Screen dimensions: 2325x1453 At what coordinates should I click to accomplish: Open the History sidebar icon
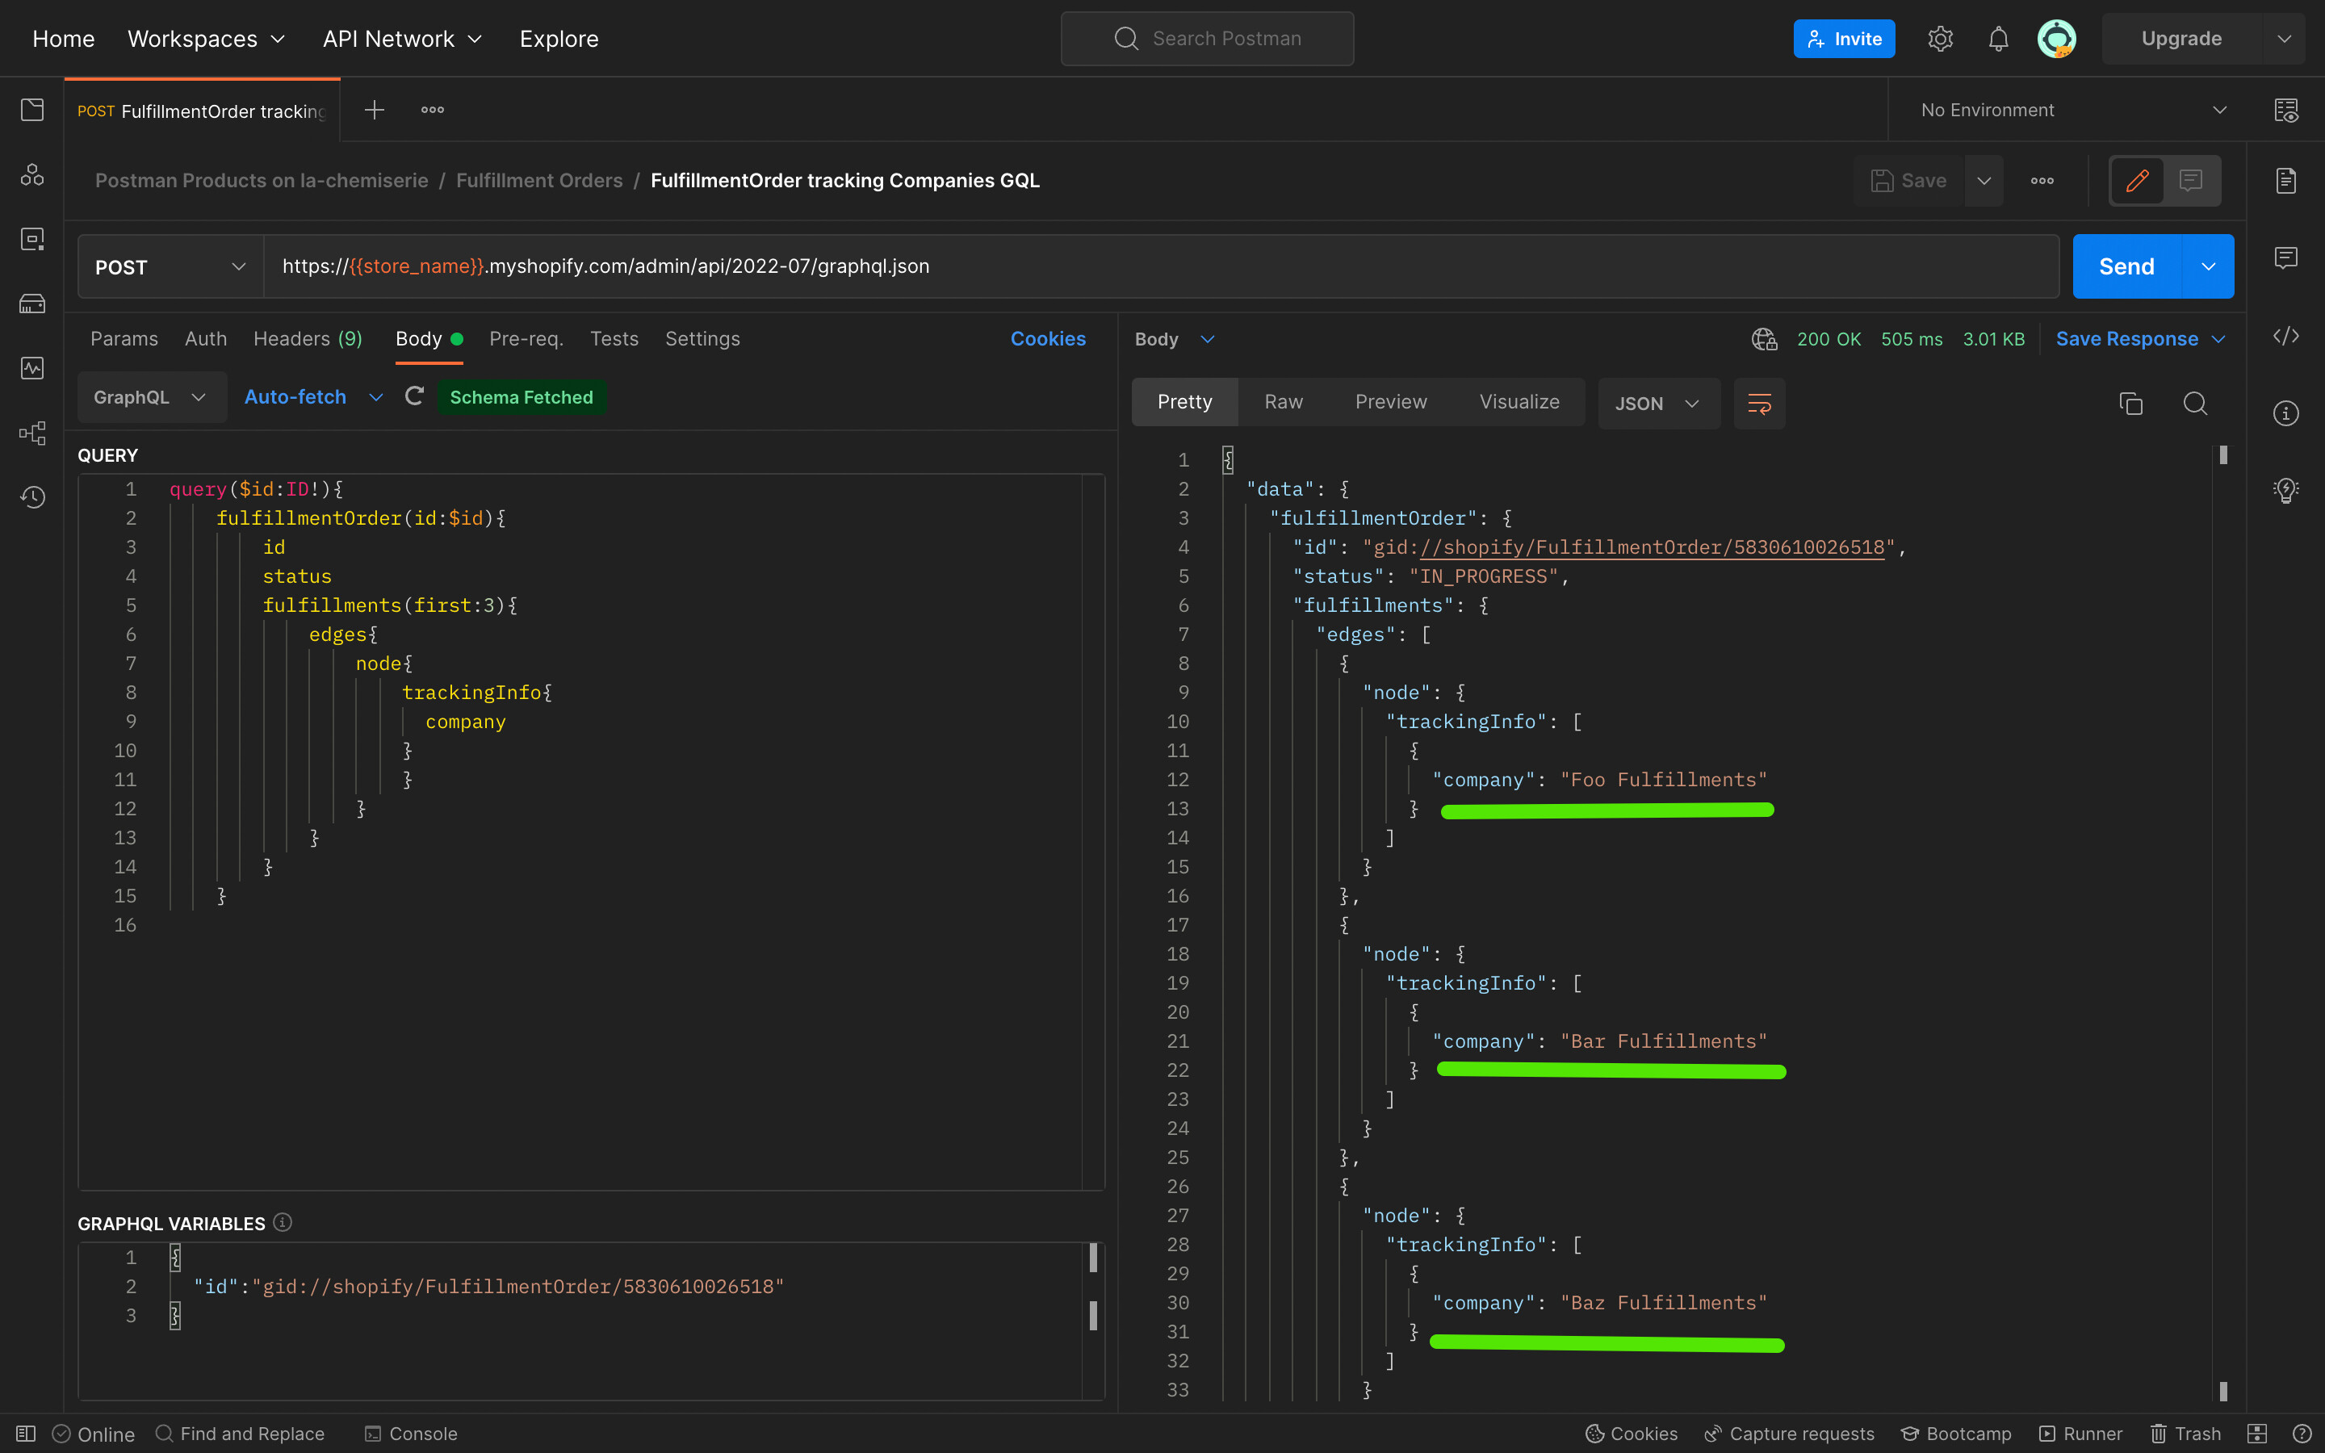click(32, 496)
